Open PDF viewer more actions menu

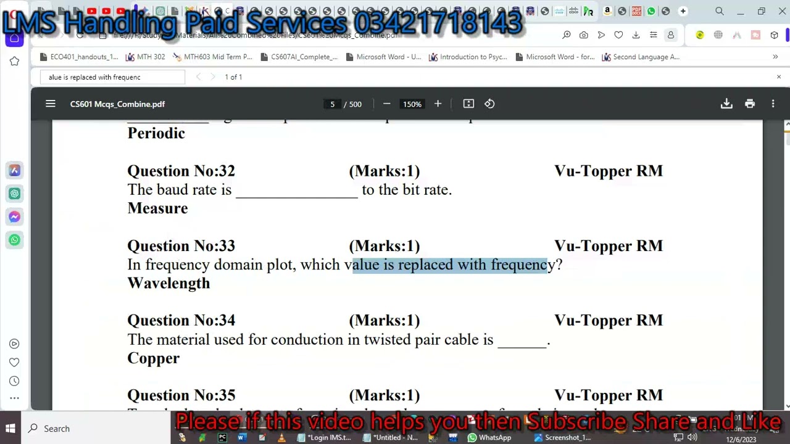(x=773, y=104)
